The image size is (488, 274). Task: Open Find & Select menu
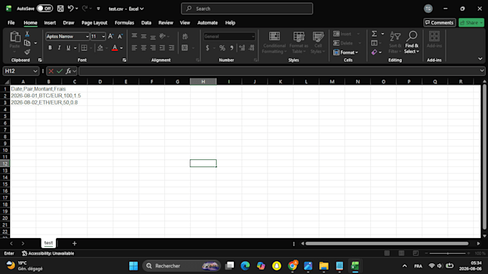(x=412, y=42)
